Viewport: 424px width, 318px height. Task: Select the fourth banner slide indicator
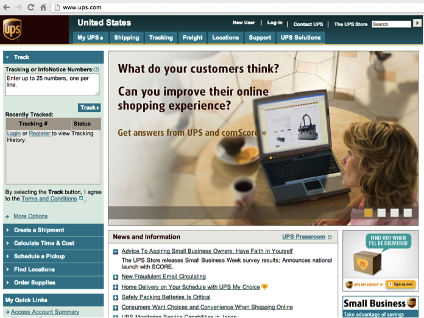408,213
